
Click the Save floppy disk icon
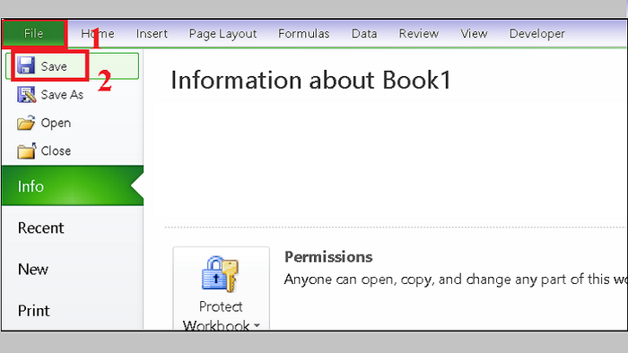26,65
